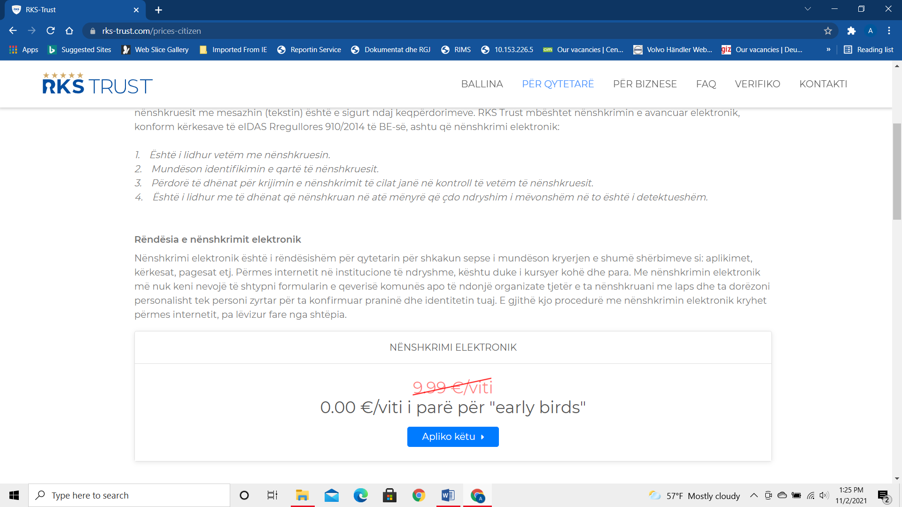Click the Apliko këtu button
The width and height of the screenshot is (902, 507).
tap(453, 437)
